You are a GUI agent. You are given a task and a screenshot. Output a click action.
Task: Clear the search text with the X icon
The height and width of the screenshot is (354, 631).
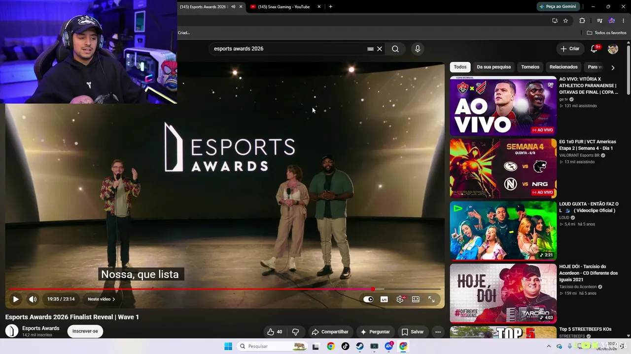pos(380,49)
